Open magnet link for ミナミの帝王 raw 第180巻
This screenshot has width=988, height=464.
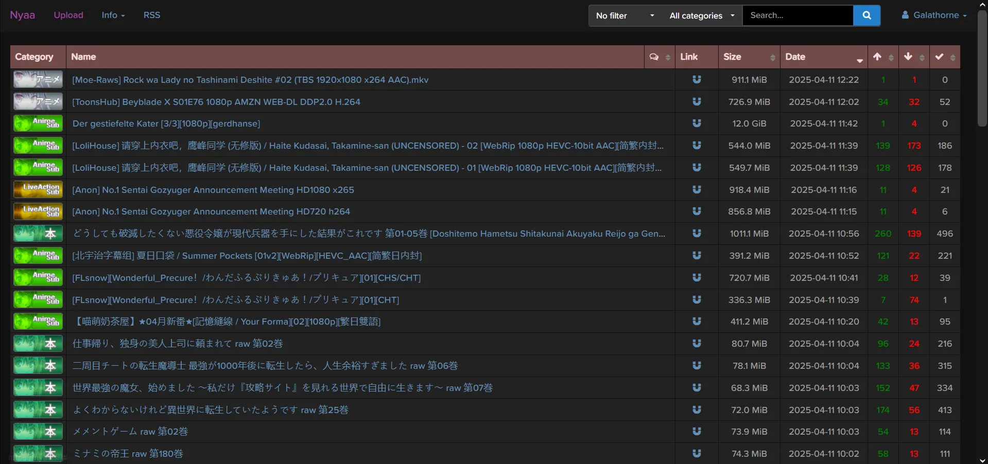point(697,454)
